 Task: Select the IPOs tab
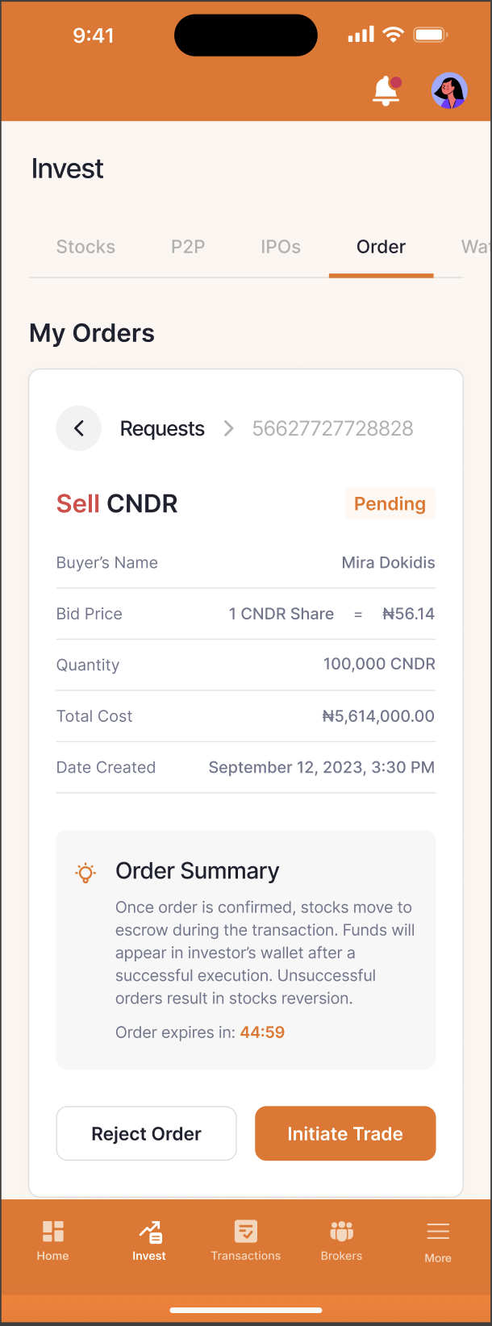tap(281, 247)
